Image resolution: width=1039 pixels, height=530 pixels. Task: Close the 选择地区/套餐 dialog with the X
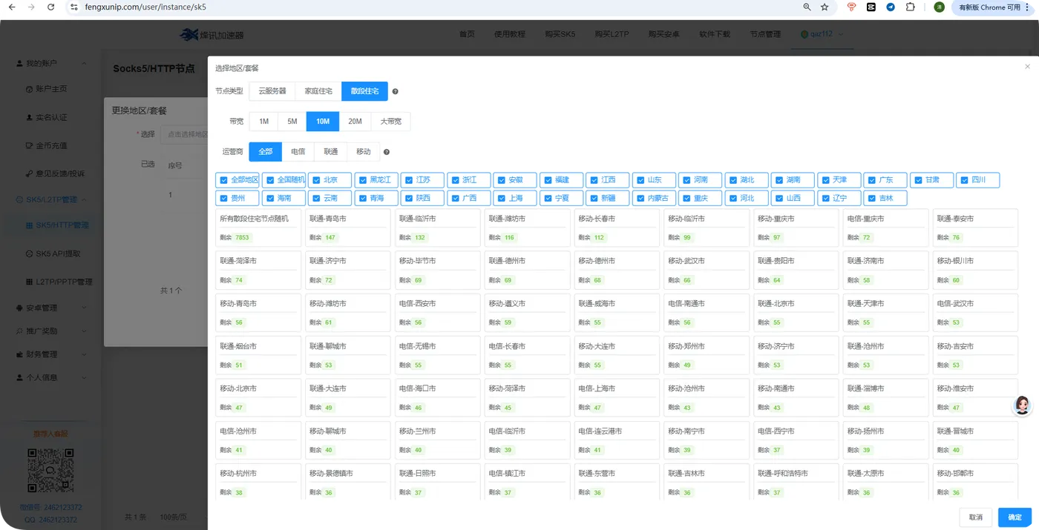click(1027, 67)
